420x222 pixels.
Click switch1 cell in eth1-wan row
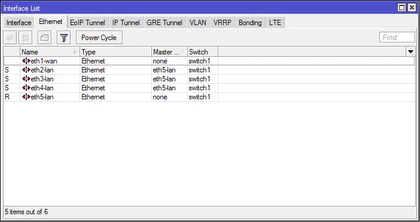coord(203,61)
